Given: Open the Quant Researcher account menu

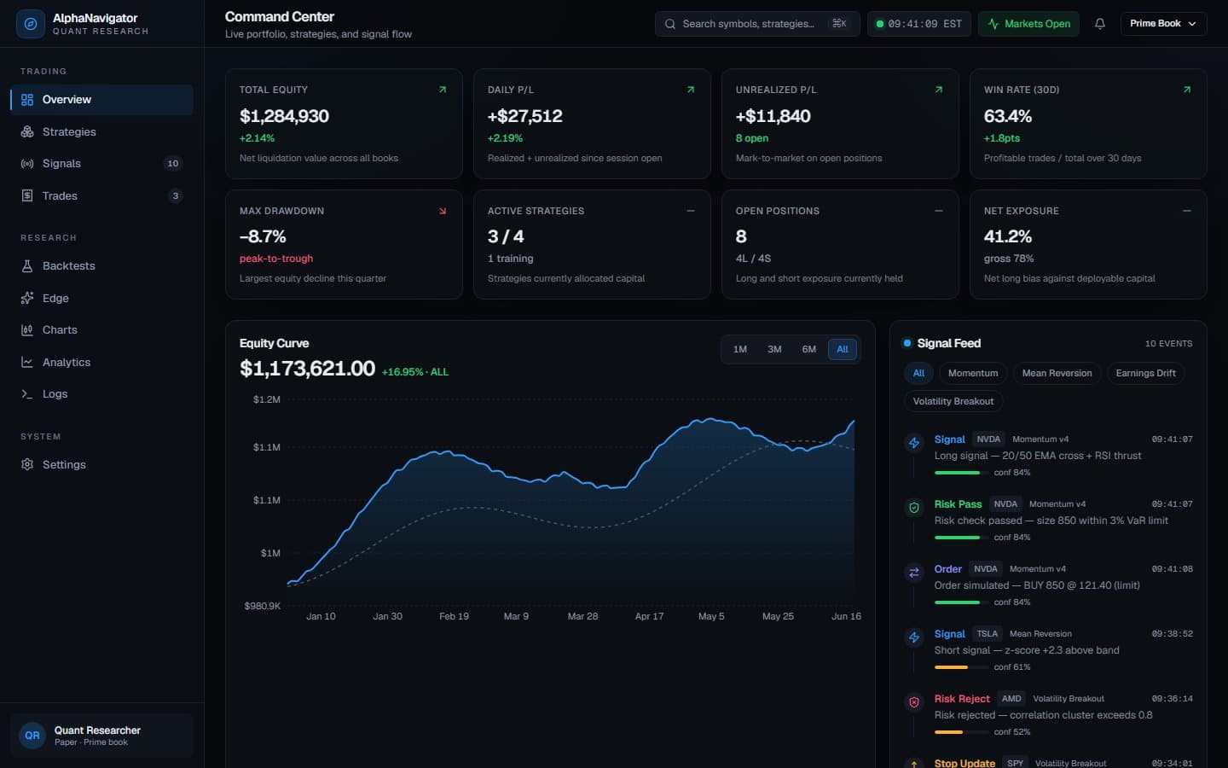Looking at the screenshot, I should (x=101, y=736).
